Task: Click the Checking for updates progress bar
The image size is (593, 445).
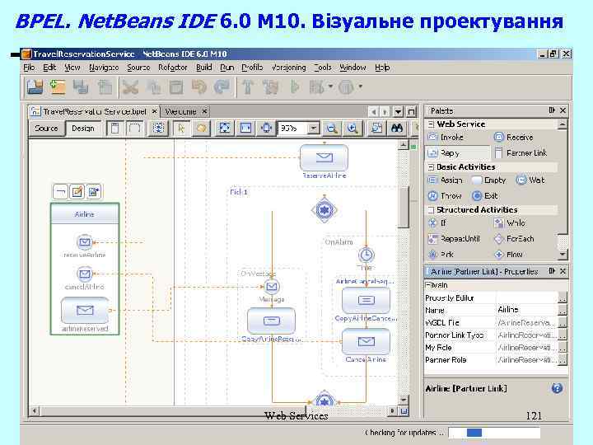Action: 494,433
